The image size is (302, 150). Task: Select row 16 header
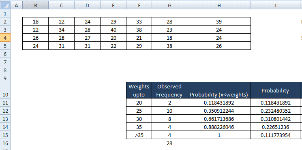(x=5, y=144)
